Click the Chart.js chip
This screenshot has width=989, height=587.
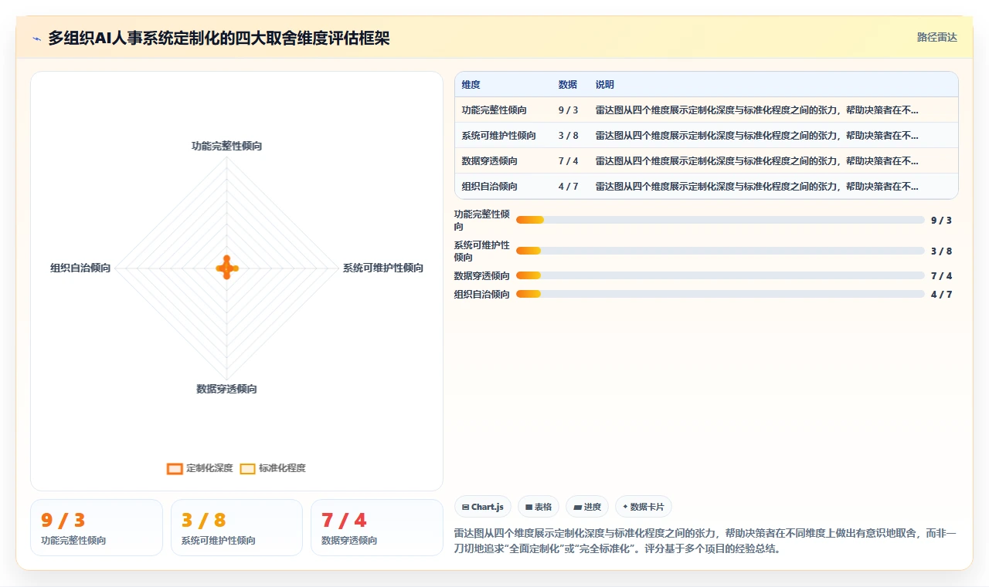pyautogui.click(x=483, y=507)
